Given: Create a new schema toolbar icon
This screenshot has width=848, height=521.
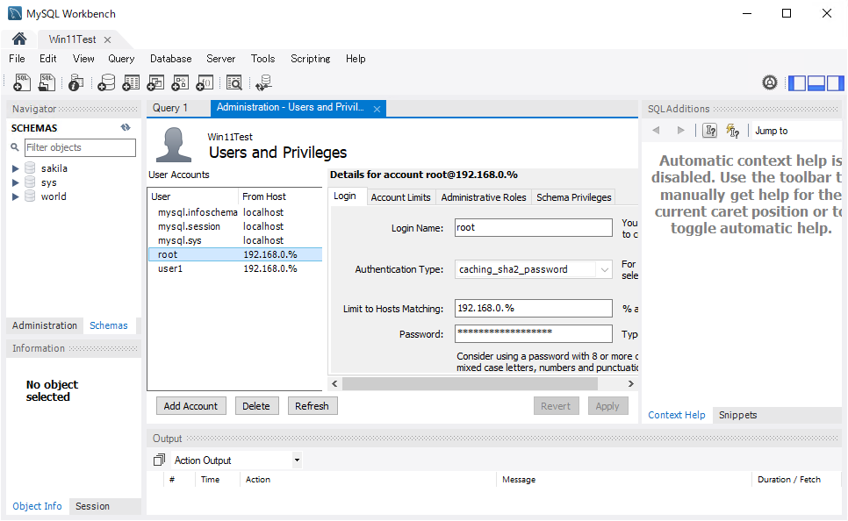Looking at the screenshot, I should (x=106, y=82).
